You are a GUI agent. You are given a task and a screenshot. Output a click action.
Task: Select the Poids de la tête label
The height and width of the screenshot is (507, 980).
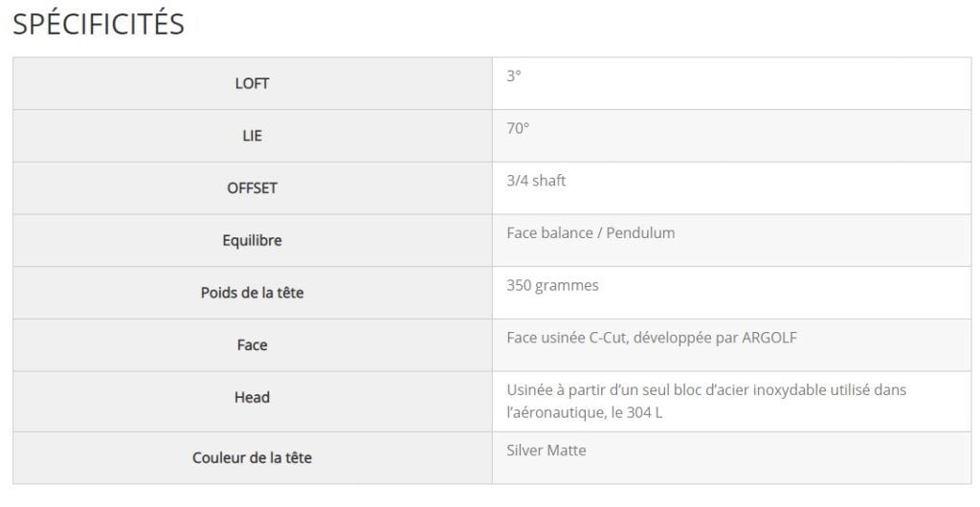coord(252,293)
